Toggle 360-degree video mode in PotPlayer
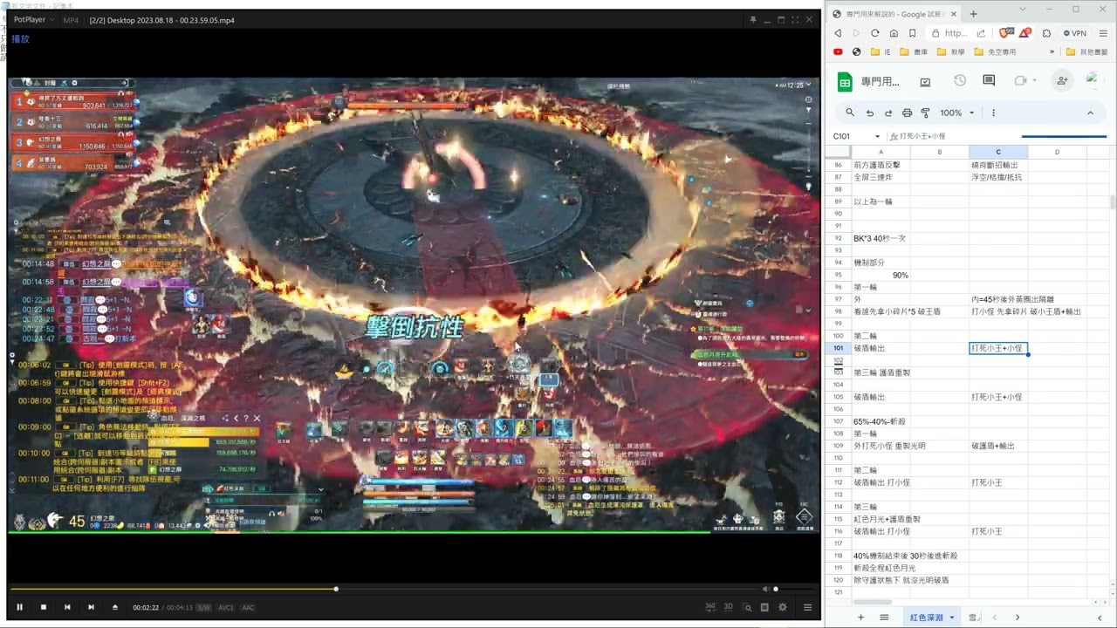The image size is (1117, 628). click(x=710, y=607)
